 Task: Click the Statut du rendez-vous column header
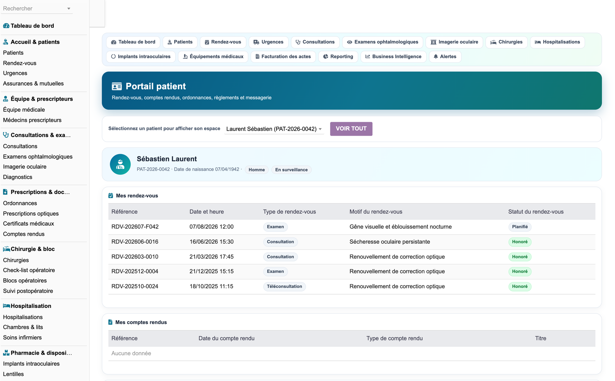[x=536, y=212]
